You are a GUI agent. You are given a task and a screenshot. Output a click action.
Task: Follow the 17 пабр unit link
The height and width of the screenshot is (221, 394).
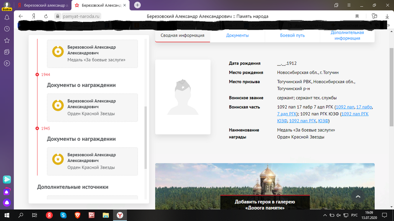(x=364, y=107)
